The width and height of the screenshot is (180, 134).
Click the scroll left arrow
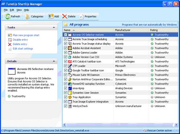tap(64, 125)
